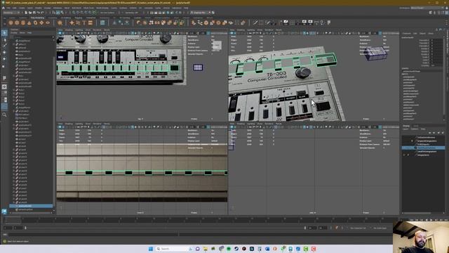Select the highlighted display layer row

coord(423,148)
